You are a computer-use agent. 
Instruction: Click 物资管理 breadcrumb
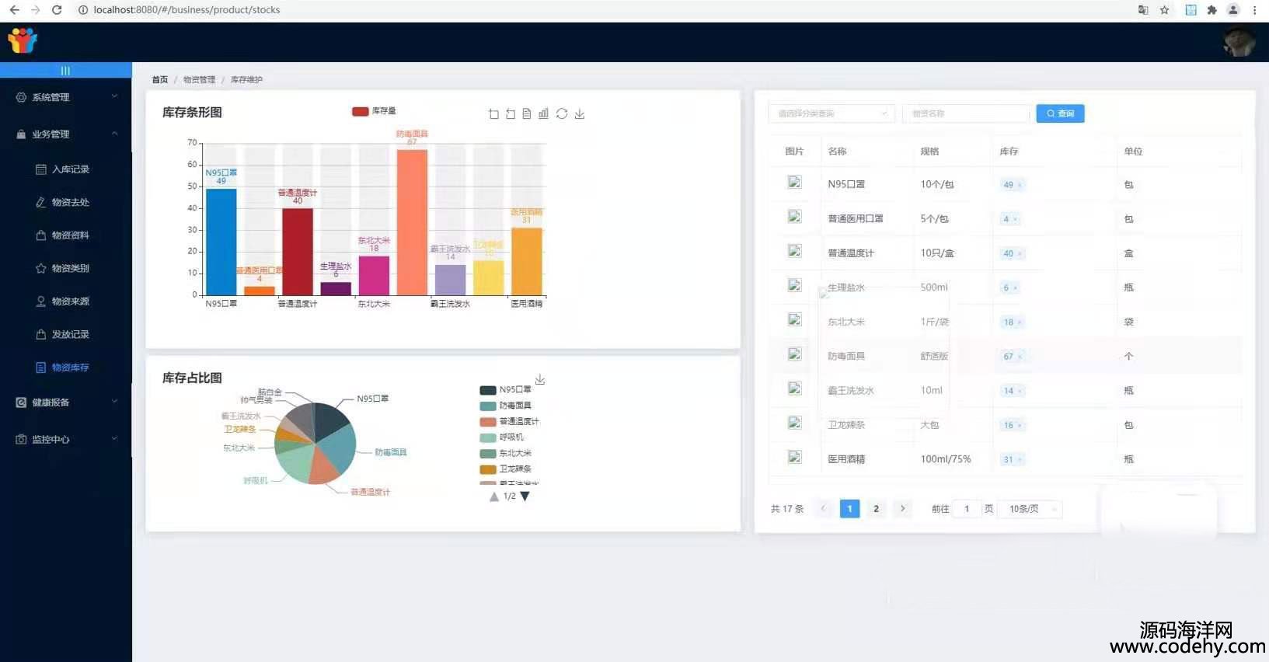[200, 79]
